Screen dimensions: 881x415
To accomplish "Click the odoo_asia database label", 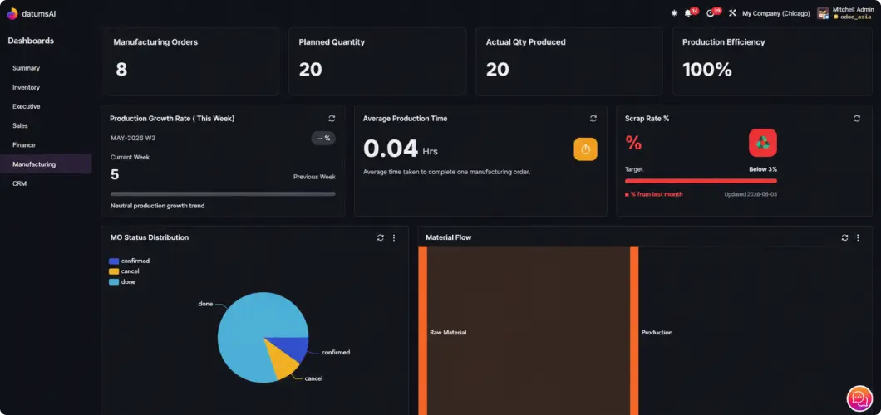I will tap(856, 17).
